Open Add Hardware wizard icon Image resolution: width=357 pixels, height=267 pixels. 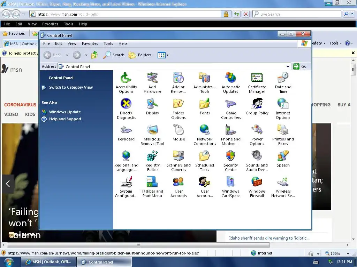[152, 83]
